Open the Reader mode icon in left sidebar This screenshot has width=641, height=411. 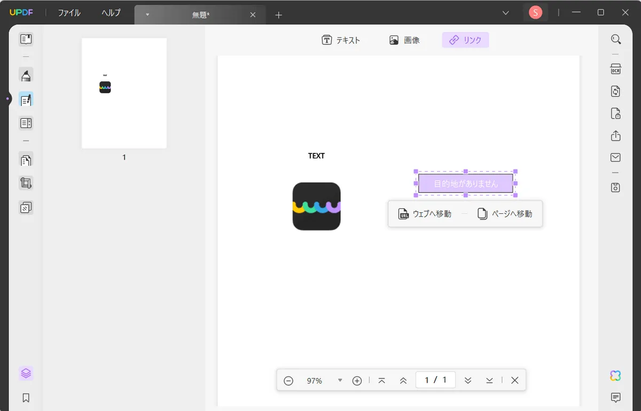click(26, 39)
